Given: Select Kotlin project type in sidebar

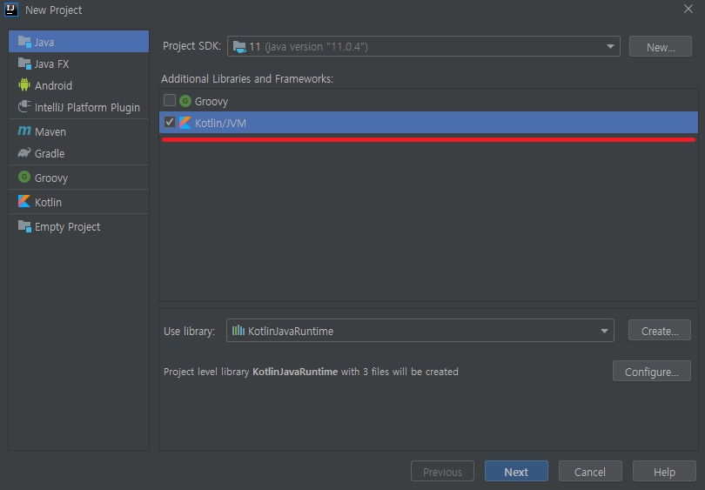Looking at the screenshot, I should point(78,202).
